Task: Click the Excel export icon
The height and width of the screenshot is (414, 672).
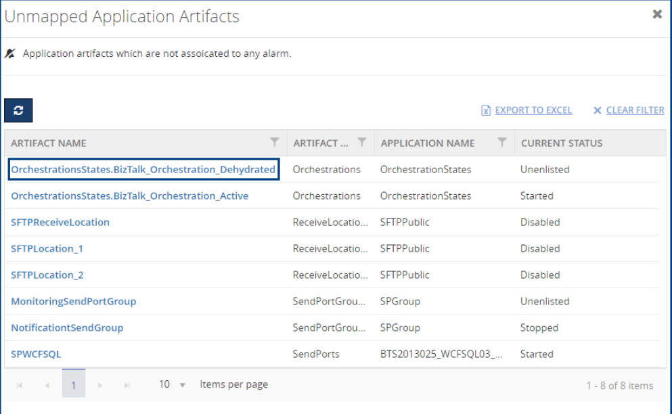Action: 486,110
